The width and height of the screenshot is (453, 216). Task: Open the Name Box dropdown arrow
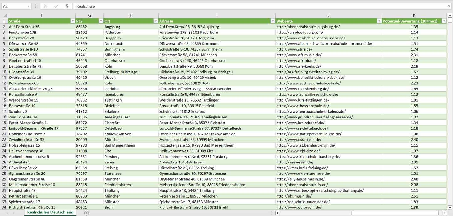click(x=28, y=6)
